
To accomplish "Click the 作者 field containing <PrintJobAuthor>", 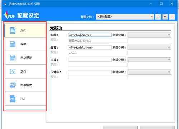I will 90,48.
